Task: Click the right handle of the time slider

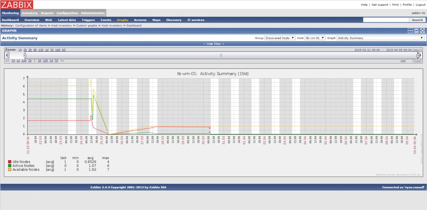Action: click(x=417, y=55)
